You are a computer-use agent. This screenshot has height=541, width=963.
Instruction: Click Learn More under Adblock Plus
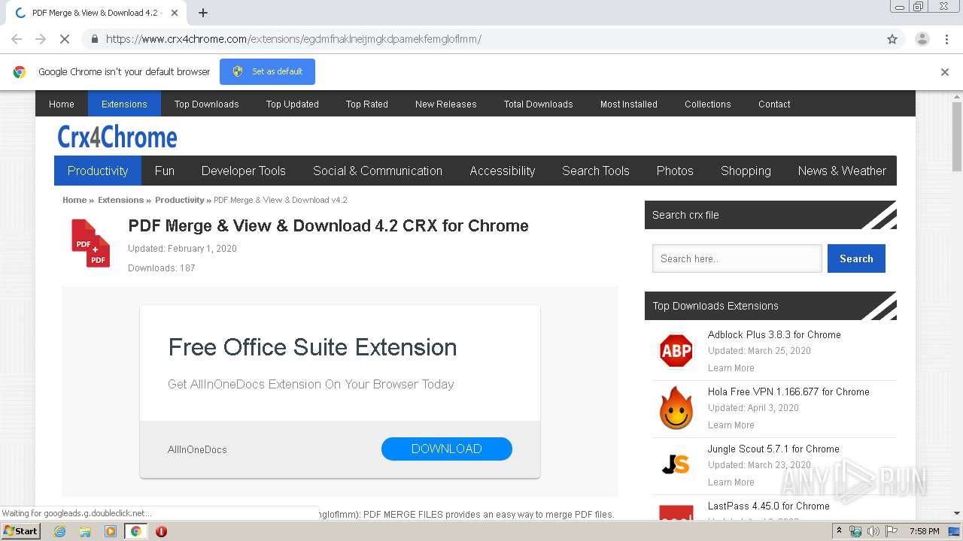[731, 368]
